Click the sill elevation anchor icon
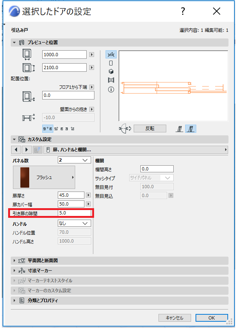 (29, 97)
